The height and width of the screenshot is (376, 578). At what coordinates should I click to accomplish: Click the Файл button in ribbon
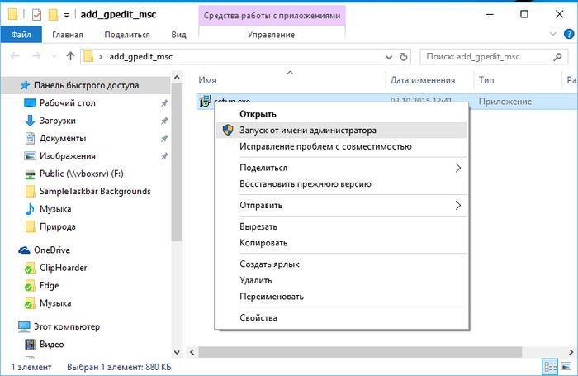(x=21, y=35)
